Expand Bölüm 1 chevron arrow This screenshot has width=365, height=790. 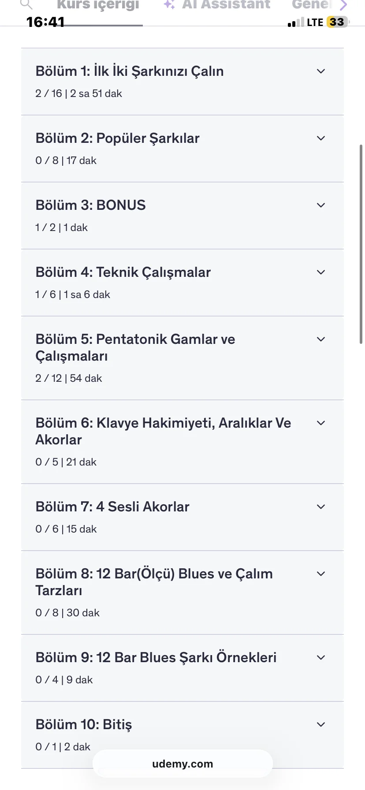click(321, 71)
